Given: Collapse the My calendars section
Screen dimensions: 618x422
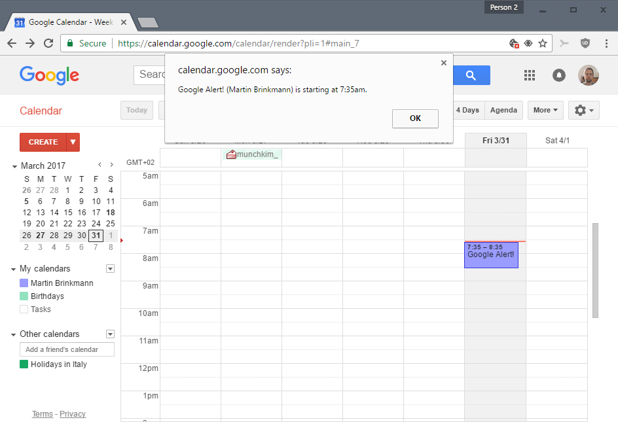Looking at the screenshot, I should (x=13, y=269).
